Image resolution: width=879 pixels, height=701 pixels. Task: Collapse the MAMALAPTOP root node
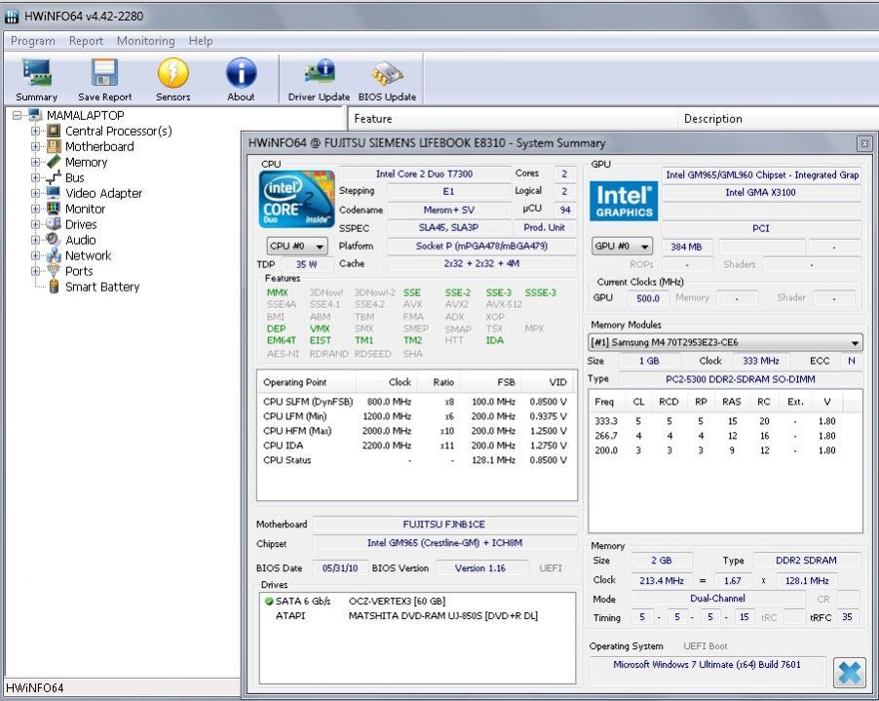point(18,115)
